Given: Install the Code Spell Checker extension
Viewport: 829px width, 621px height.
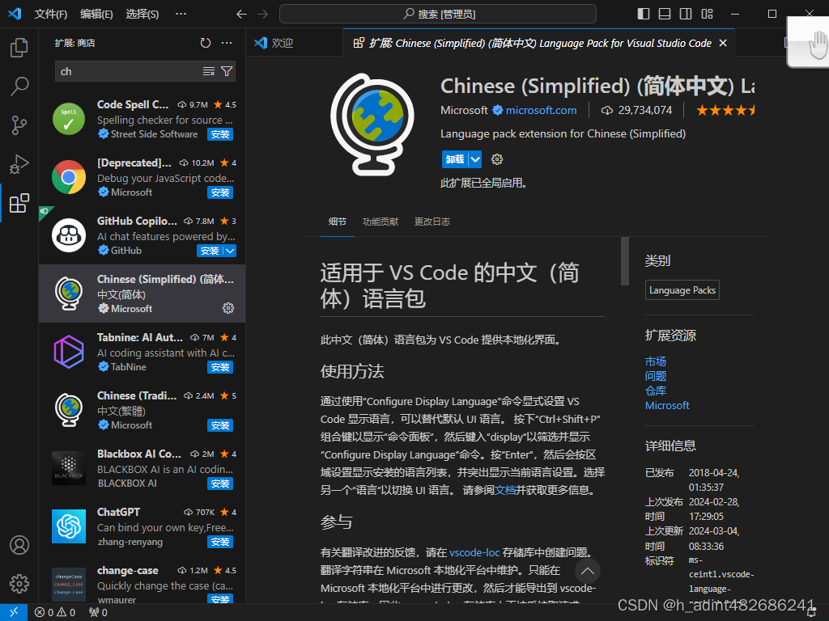Looking at the screenshot, I should (220, 134).
